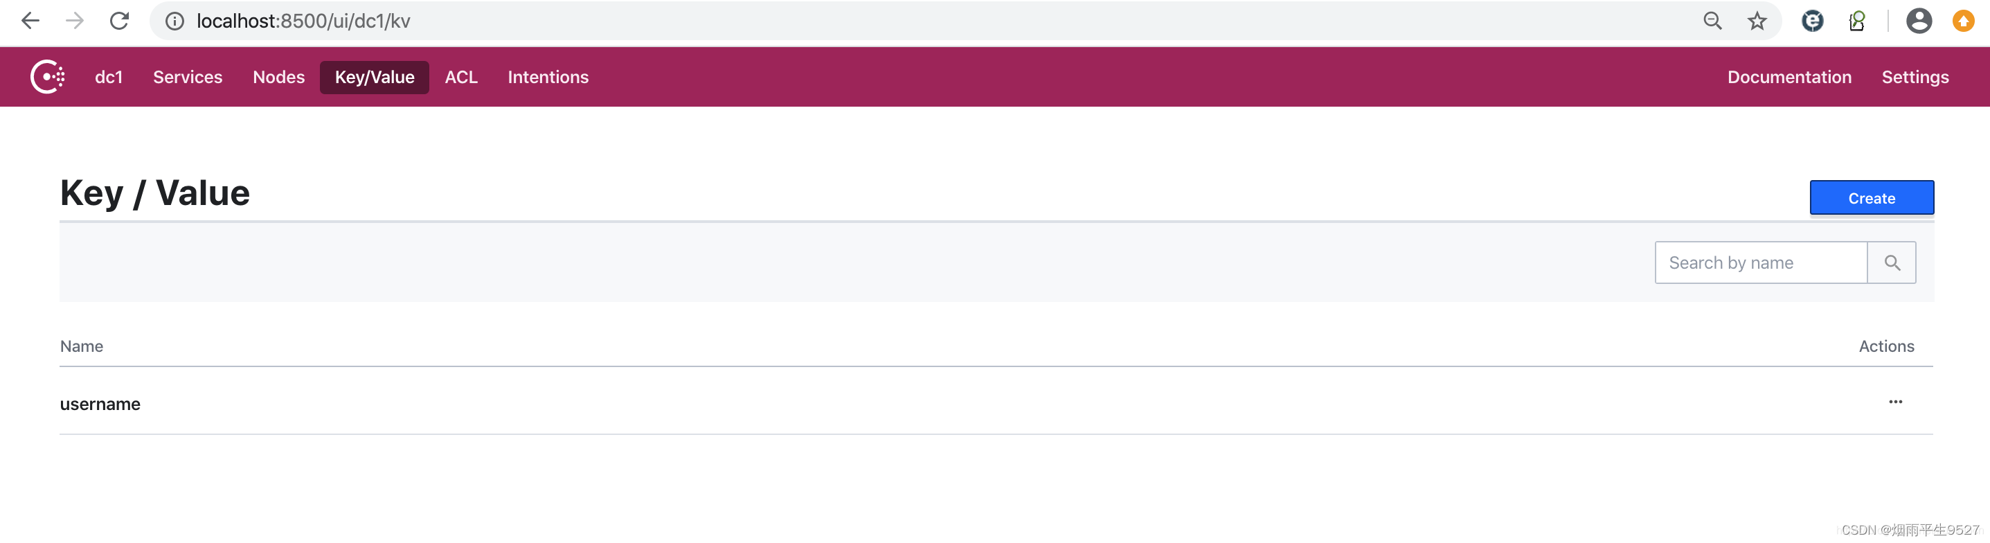Go to the Intentions tab

click(x=548, y=78)
